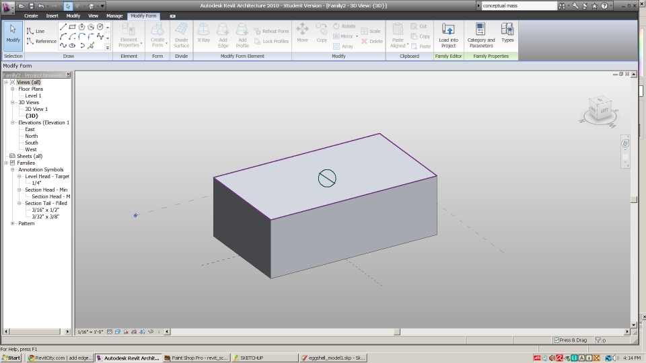Screen dimensions: 646x363
Task: Enable X-Ray mode for the form
Action: (203, 34)
